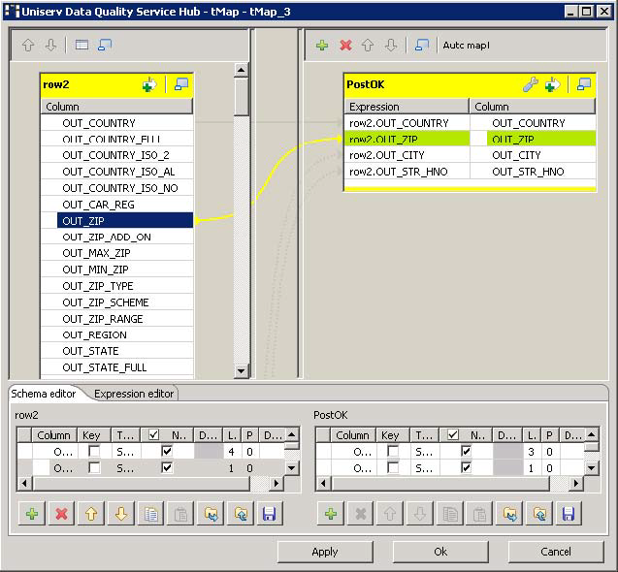Save PostOK schema with floppy icon
The height and width of the screenshot is (572, 618).
569,514
